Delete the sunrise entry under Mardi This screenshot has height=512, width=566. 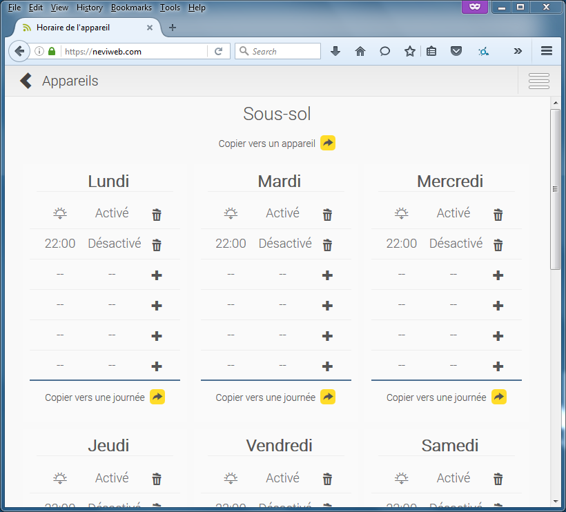[x=327, y=215]
